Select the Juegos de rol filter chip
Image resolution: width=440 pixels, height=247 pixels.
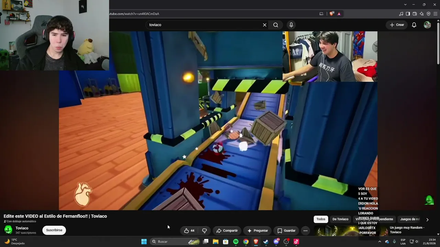(x=410, y=219)
